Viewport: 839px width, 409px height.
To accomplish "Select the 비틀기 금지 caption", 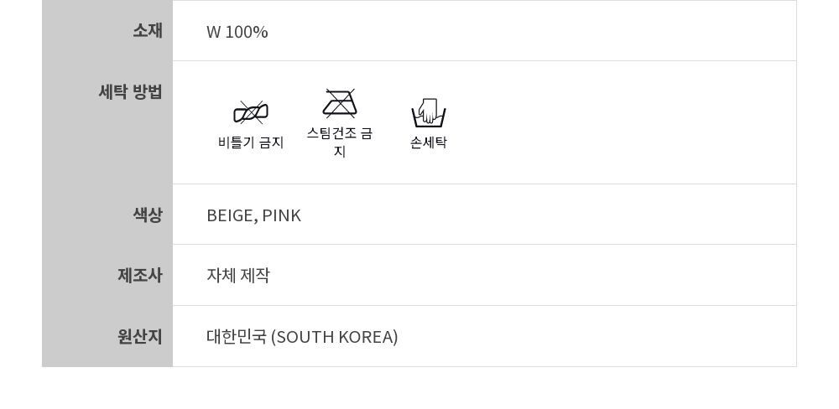I will [251, 142].
